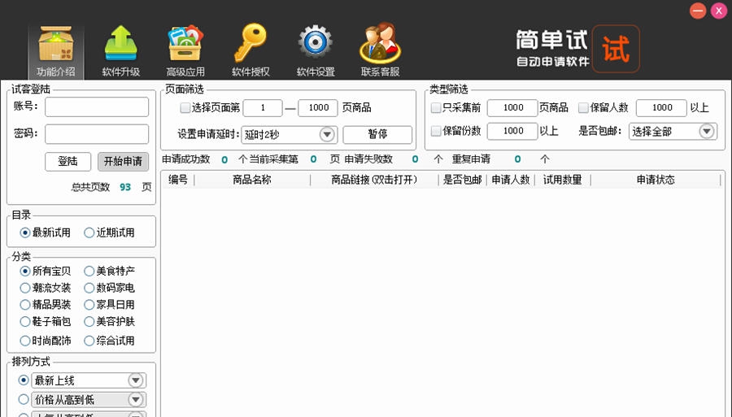Viewport: 732px width, 417px height.
Task: Tick the 保留份数 checkbox
Action: coord(436,131)
